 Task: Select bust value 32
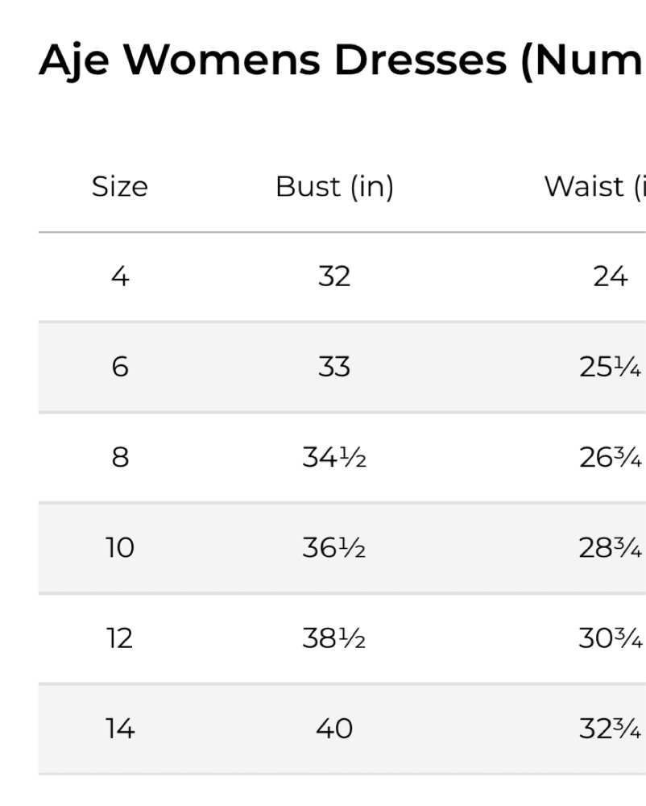pos(334,276)
